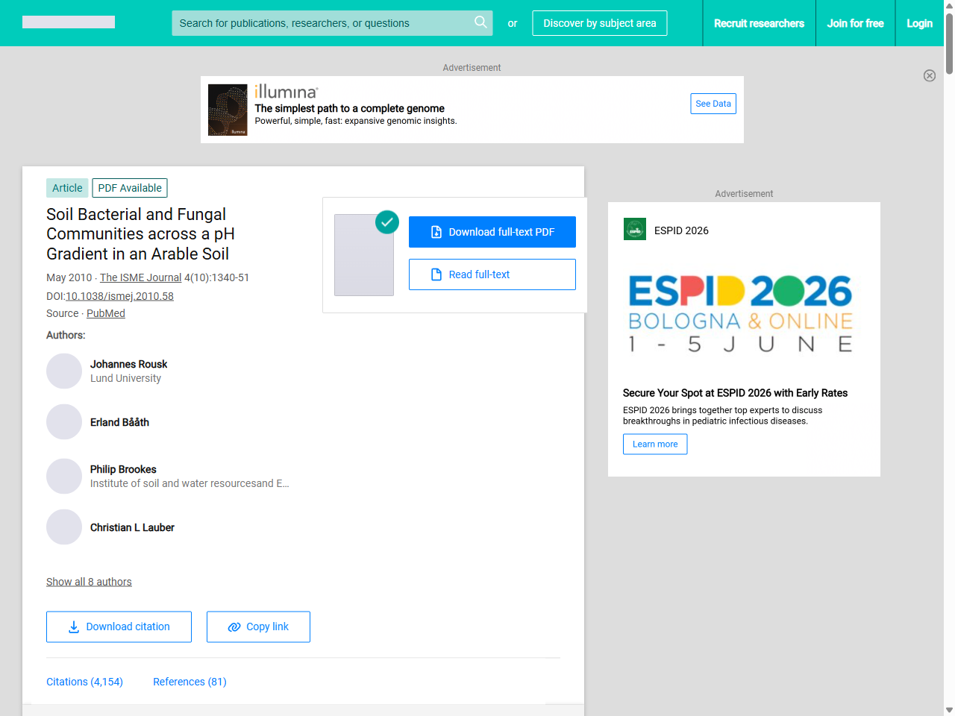
Task: Click the Illumina ad image
Action: pos(228,110)
